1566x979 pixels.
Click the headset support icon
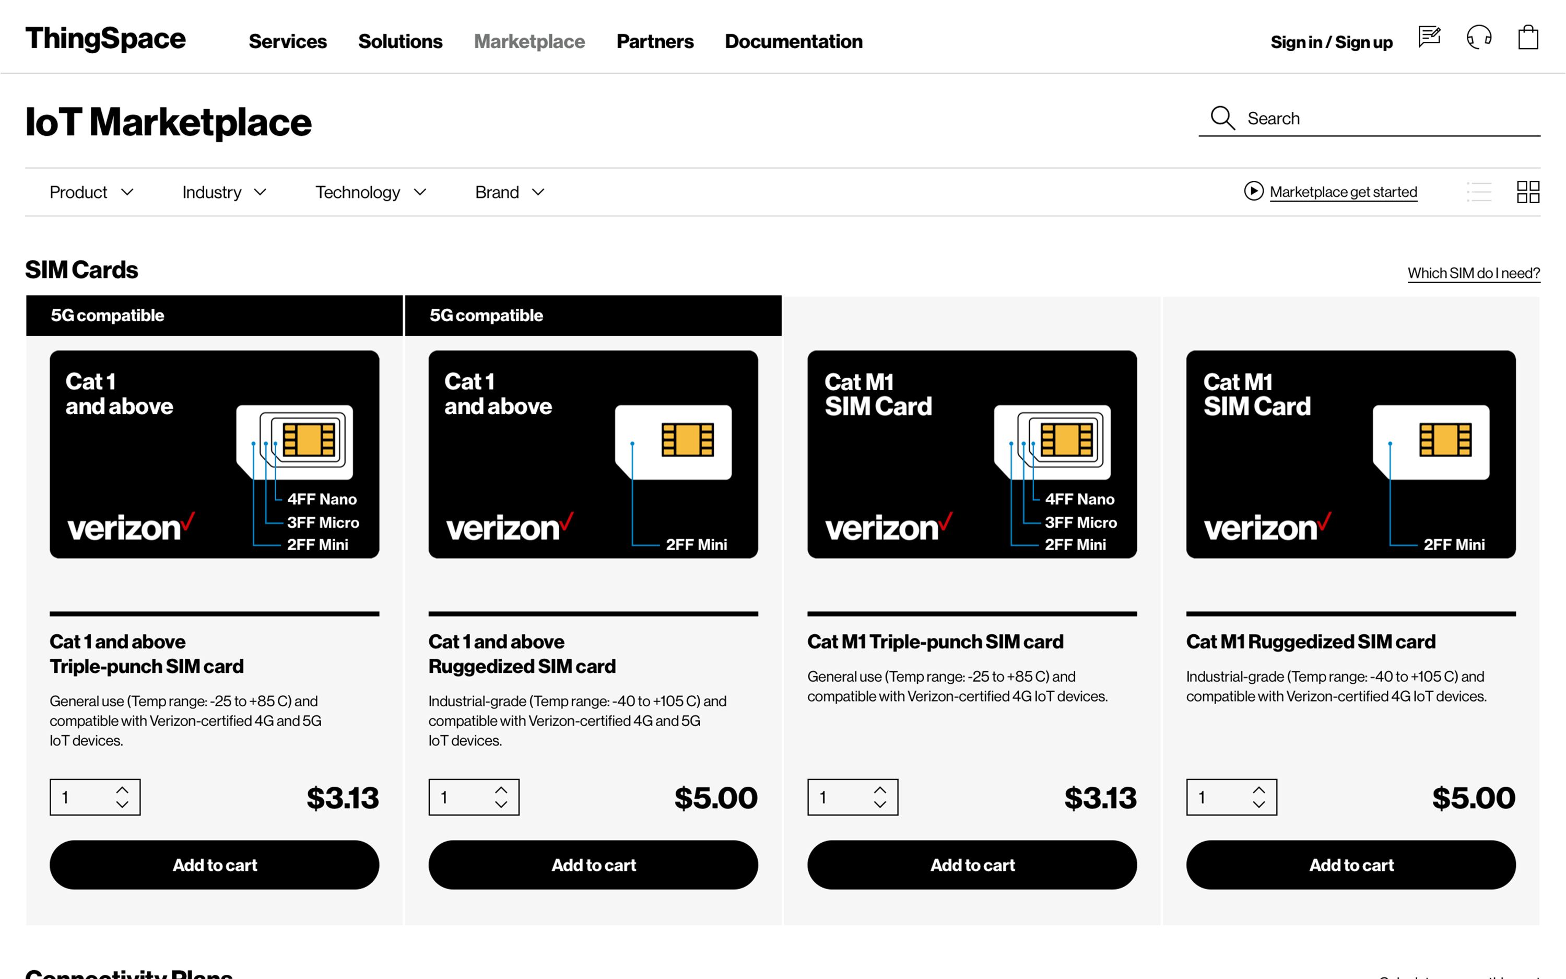click(x=1479, y=38)
